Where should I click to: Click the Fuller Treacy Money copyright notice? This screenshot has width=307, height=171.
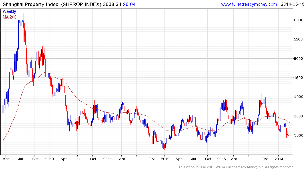coord(236,167)
